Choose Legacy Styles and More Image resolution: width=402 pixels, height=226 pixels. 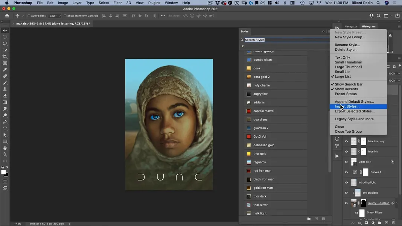coord(358,119)
